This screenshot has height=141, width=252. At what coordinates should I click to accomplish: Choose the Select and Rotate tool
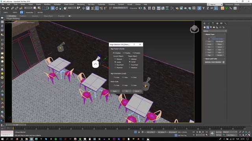[x=57, y=8]
